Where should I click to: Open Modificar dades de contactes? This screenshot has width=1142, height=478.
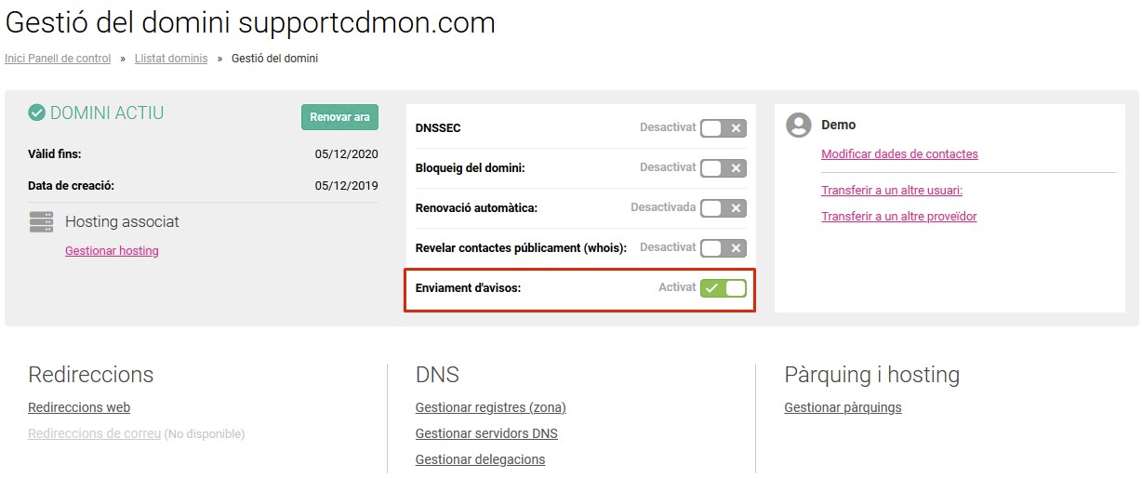coord(899,154)
